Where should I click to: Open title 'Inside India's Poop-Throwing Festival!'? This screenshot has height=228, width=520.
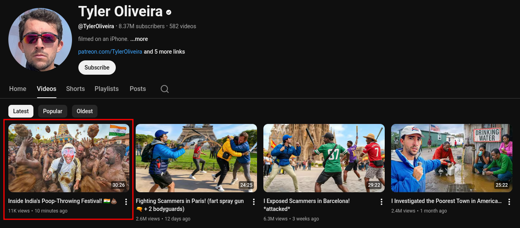[x=62, y=201]
